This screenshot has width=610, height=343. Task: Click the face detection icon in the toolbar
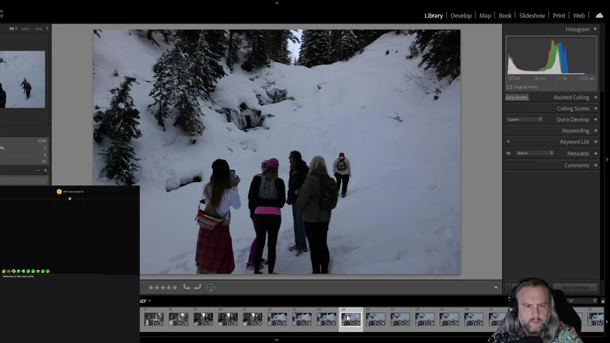pos(211,287)
